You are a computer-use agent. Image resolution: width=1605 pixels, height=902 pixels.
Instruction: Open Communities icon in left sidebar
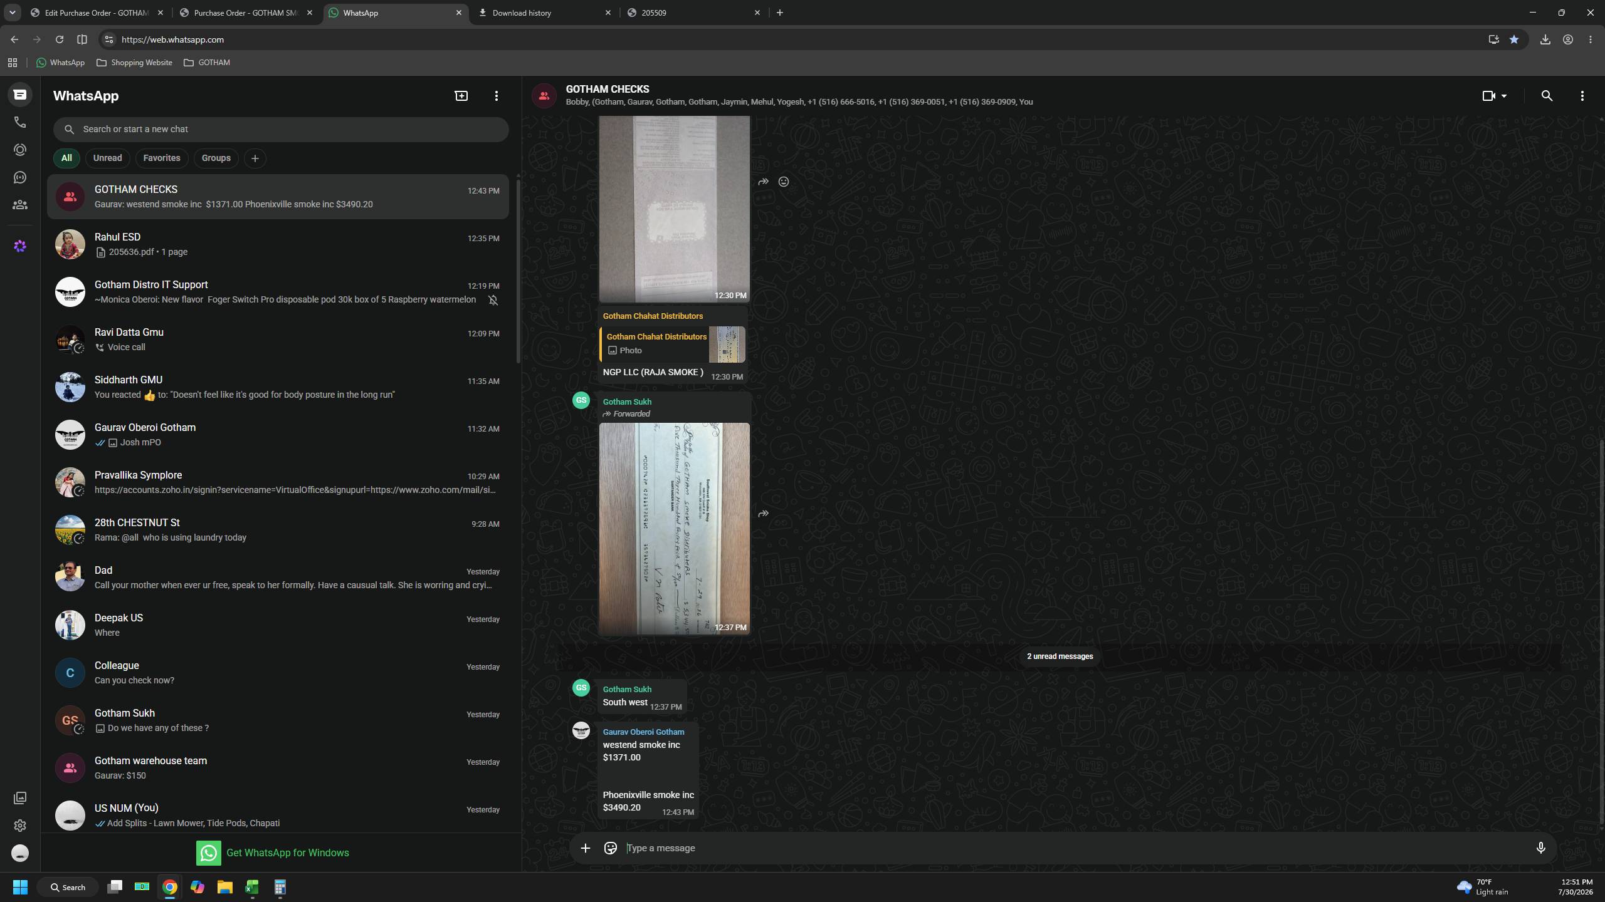pyautogui.click(x=20, y=205)
